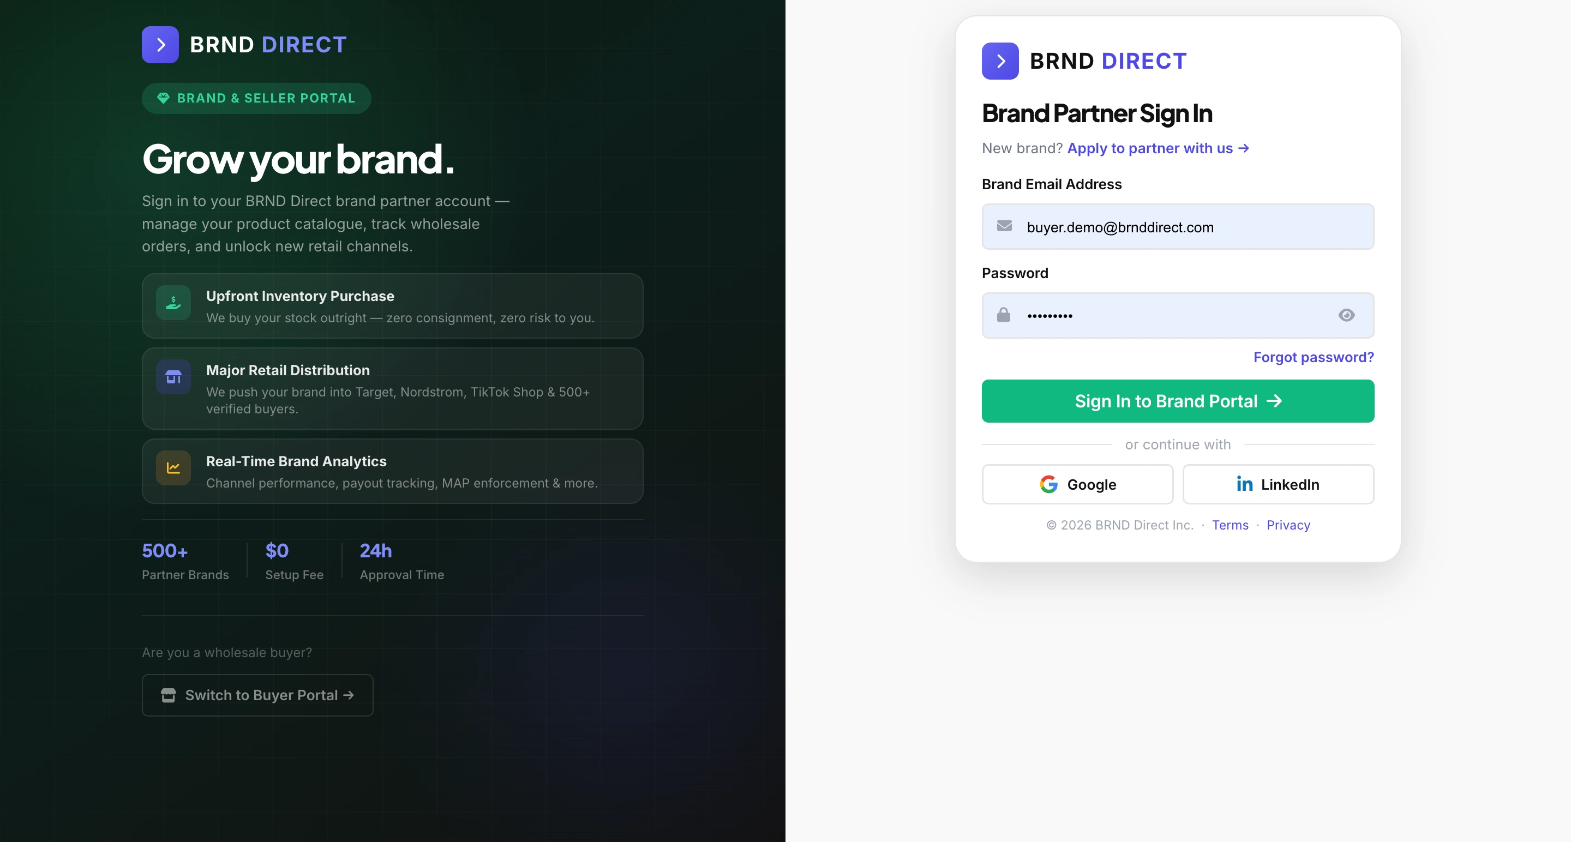Viewport: 1571px width, 842px height.
Task: Click Switch to Buyer Portal button
Action: pos(257,696)
